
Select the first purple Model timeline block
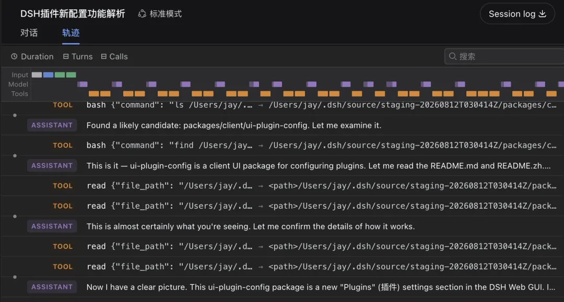tap(83, 84)
